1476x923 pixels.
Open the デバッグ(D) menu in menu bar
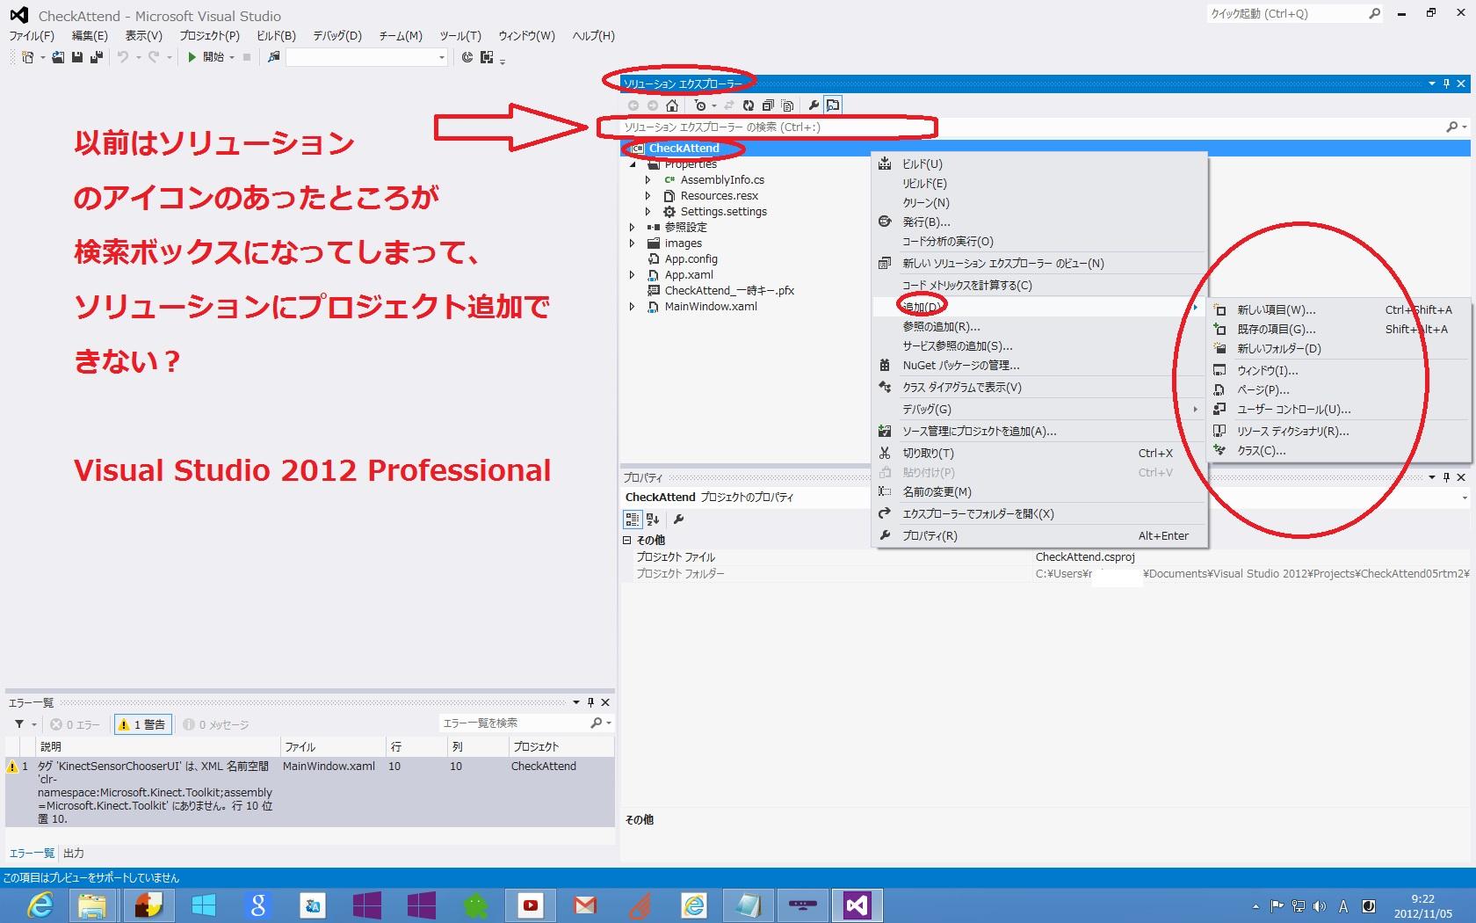point(336,36)
